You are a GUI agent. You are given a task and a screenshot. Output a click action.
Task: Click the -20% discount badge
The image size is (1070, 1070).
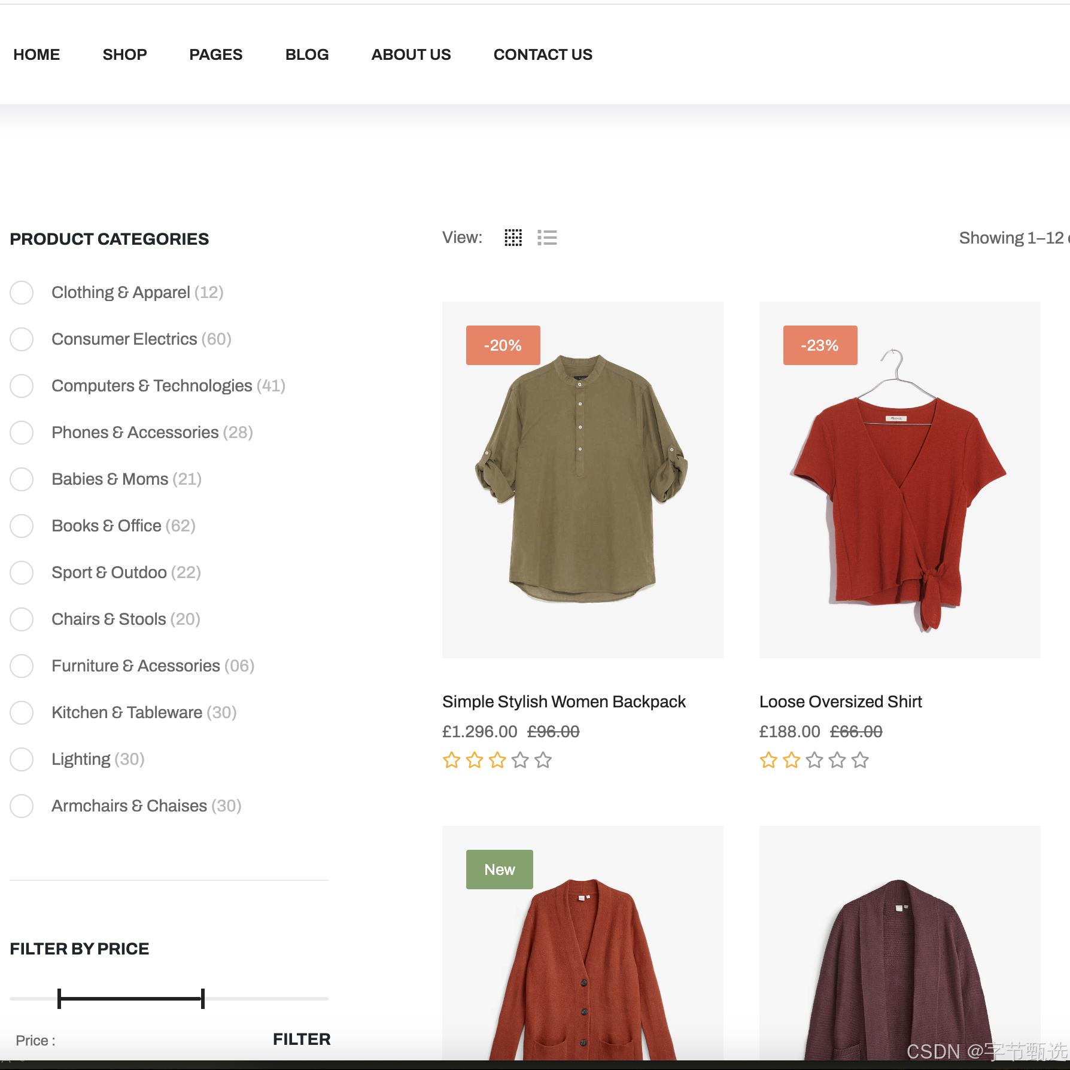pos(503,345)
